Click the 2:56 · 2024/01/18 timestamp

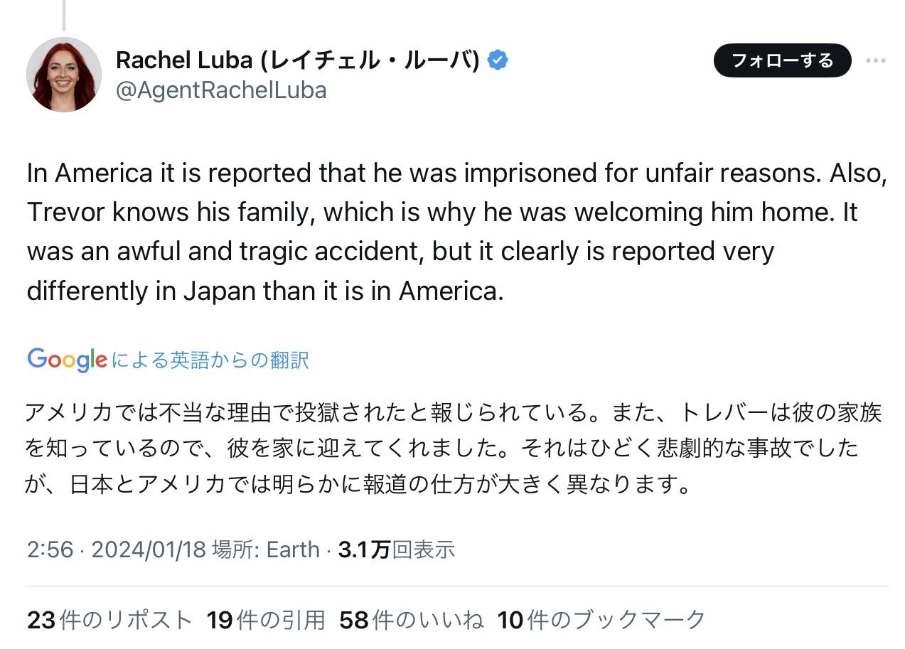[x=117, y=549]
